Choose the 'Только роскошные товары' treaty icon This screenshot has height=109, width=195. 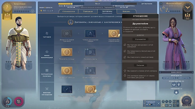(90, 33)
